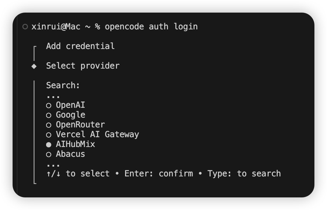Click the circle beside Vercel AI Gateway
Image resolution: width=327 pixels, height=210 pixels.
(x=49, y=134)
